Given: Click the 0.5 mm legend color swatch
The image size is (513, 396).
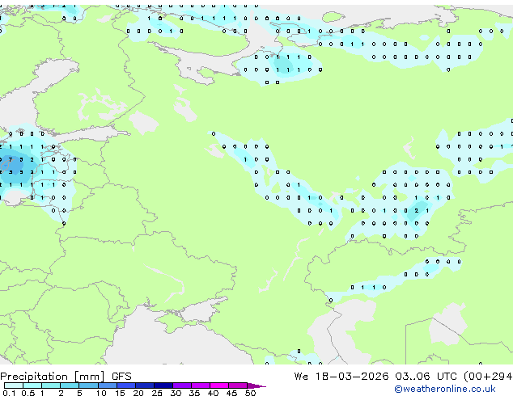Looking at the screenshot, I should point(32,385).
